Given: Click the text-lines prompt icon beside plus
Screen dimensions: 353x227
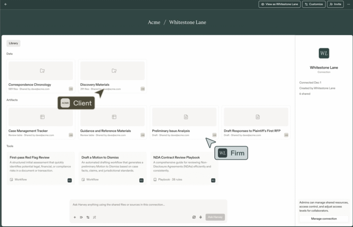Looking at the screenshot, I should click(81, 217).
